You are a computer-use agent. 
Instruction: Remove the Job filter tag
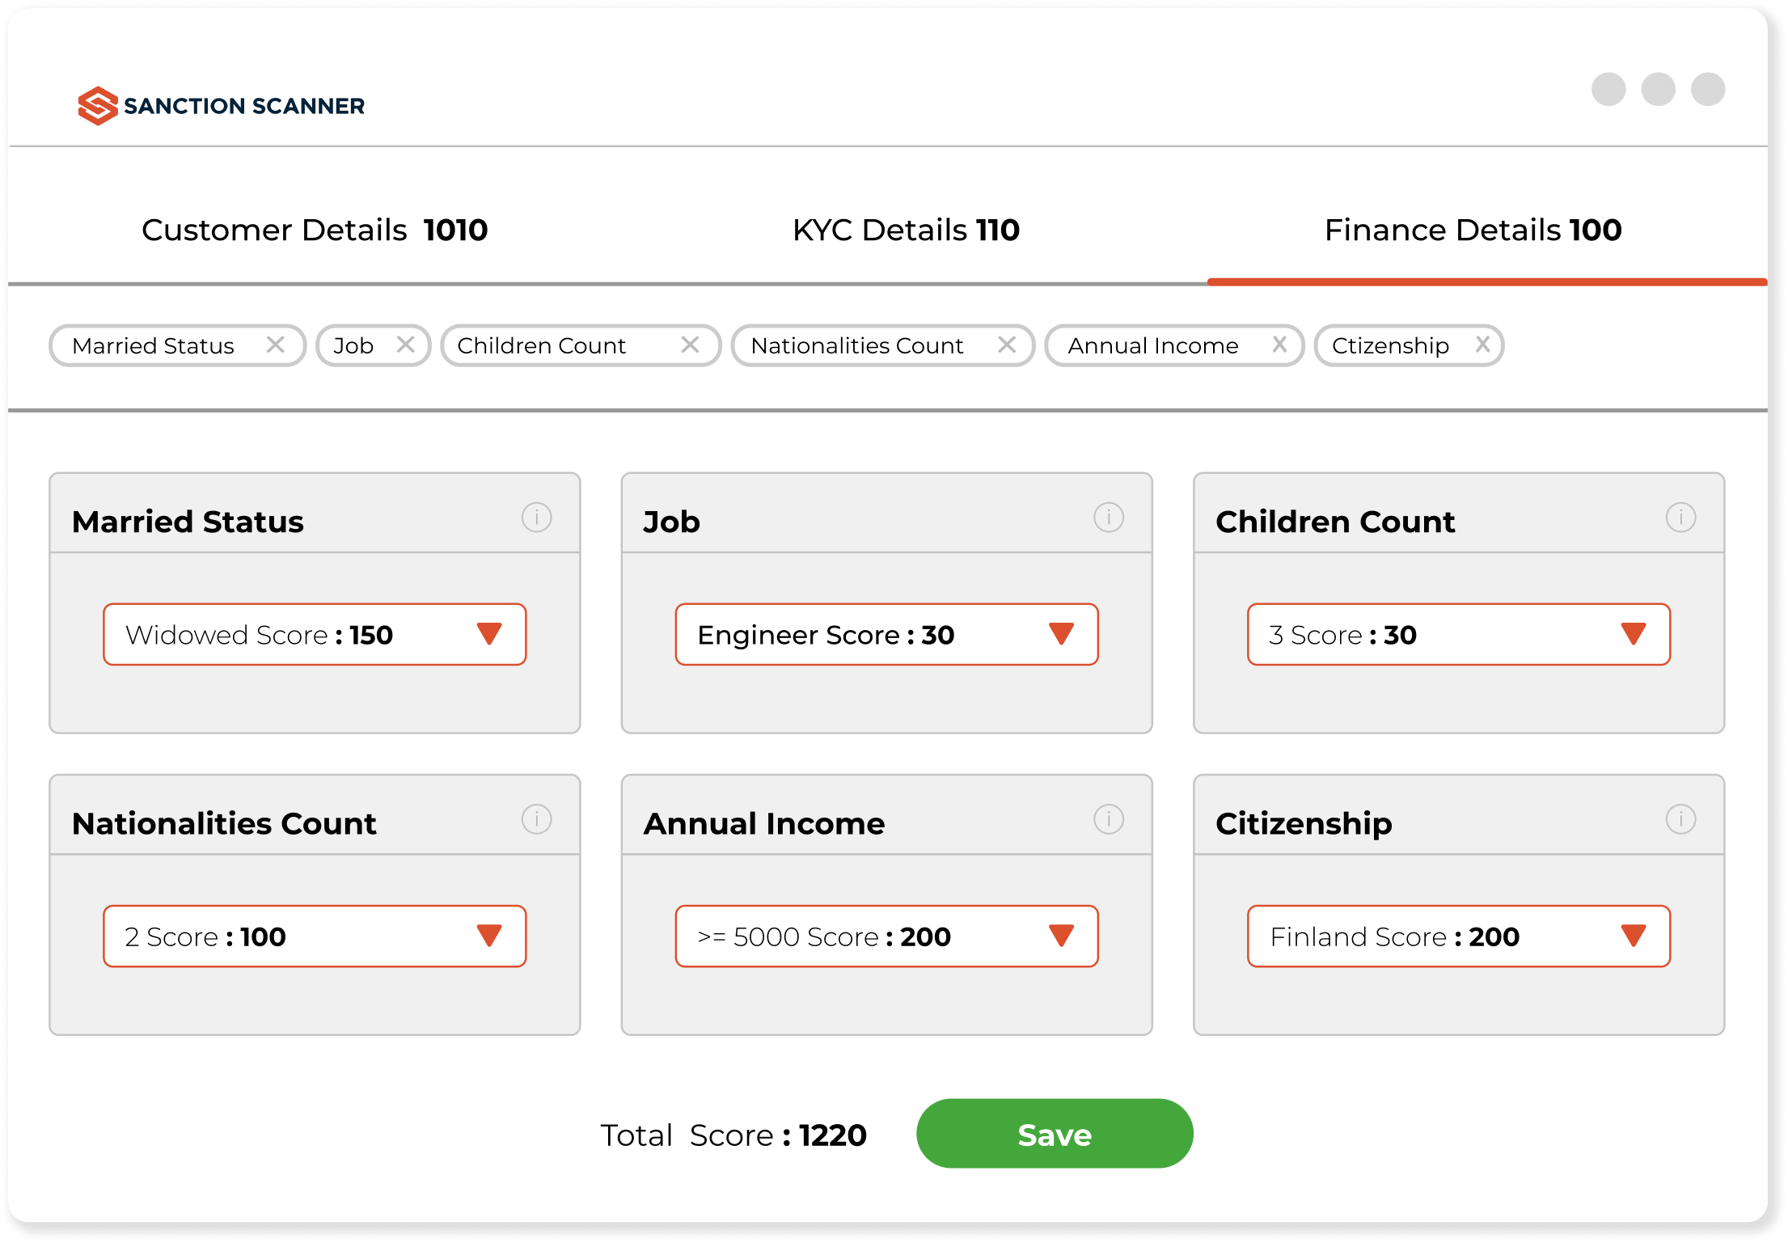pos(406,345)
